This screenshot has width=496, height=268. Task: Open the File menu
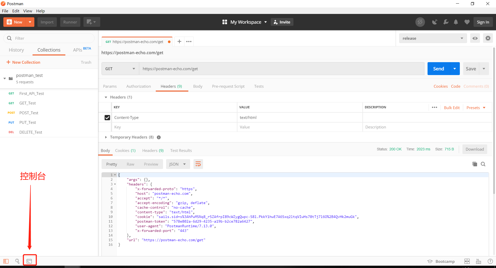coord(5,11)
